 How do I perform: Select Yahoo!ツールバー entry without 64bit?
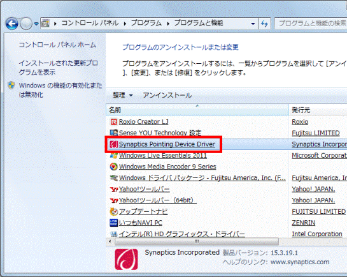[145, 189]
